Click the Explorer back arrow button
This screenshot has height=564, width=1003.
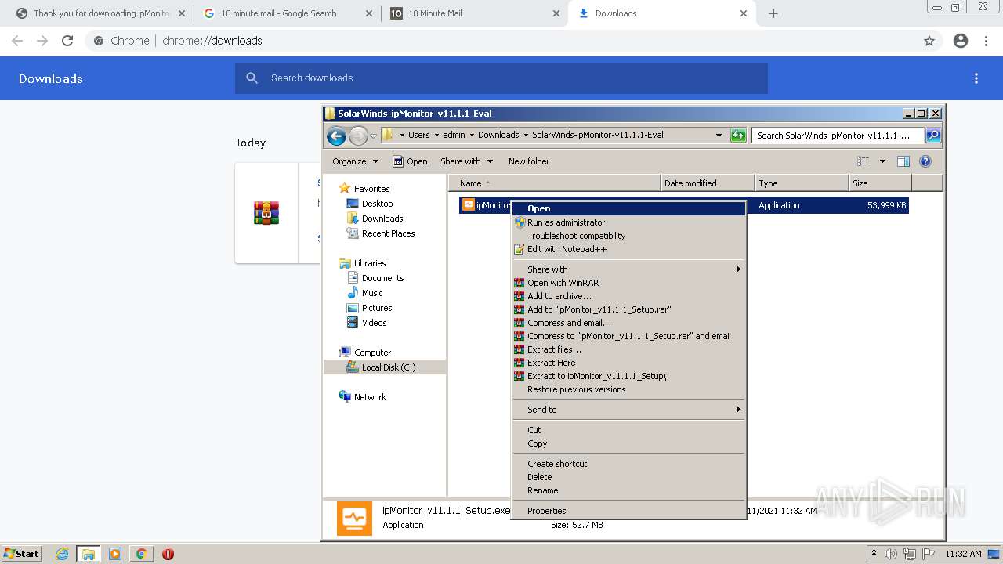[x=336, y=136]
